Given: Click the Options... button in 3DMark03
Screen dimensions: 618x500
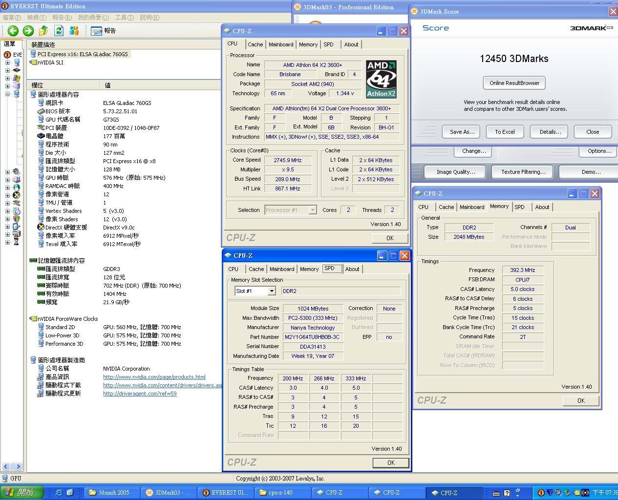Looking at the screenshot, I should pos(599,151).
